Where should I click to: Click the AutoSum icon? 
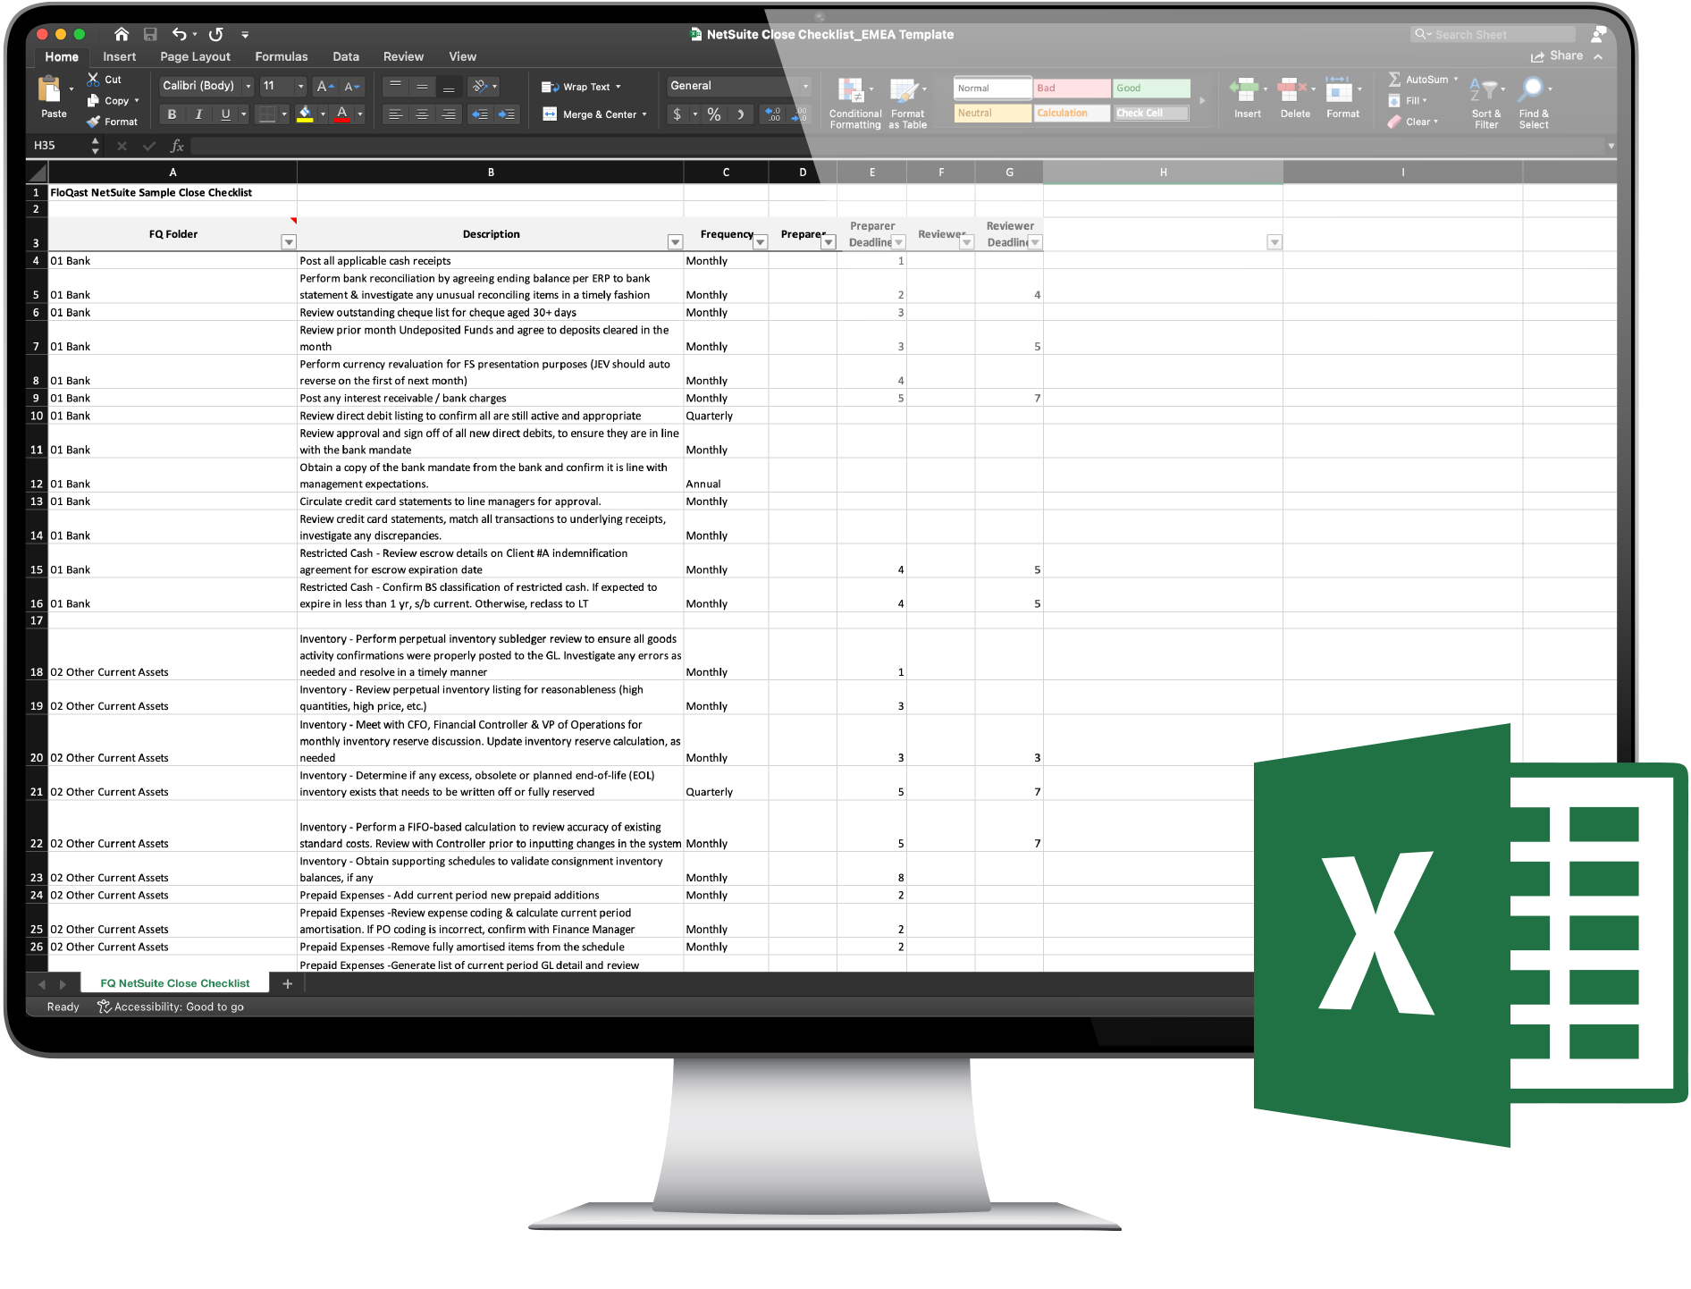(x=1395, y=79)
